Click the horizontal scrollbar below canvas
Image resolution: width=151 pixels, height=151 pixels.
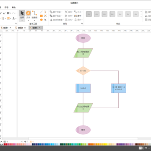pos(83,138)
